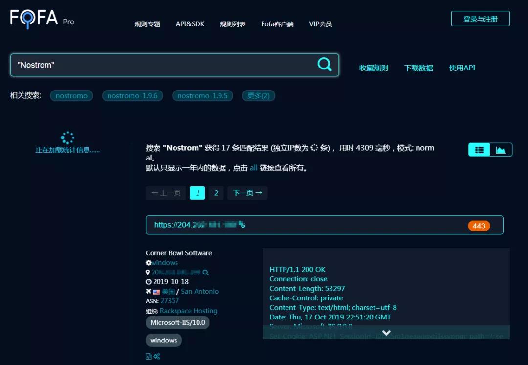Click the US flag icon
The image size is (528, 365).
tap(156, 292)
